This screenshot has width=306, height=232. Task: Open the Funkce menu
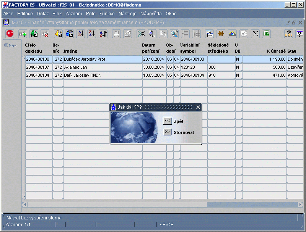107,14
